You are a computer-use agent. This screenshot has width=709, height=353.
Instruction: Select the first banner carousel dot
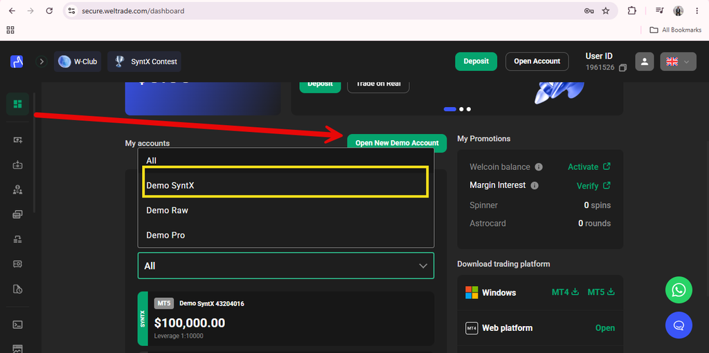point(450,108)
